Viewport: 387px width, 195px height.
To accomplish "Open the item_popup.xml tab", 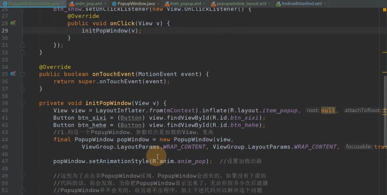I will (185, 4).
